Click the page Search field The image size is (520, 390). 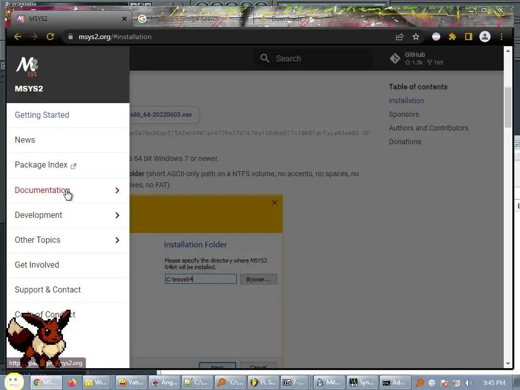tap(313, 58)
